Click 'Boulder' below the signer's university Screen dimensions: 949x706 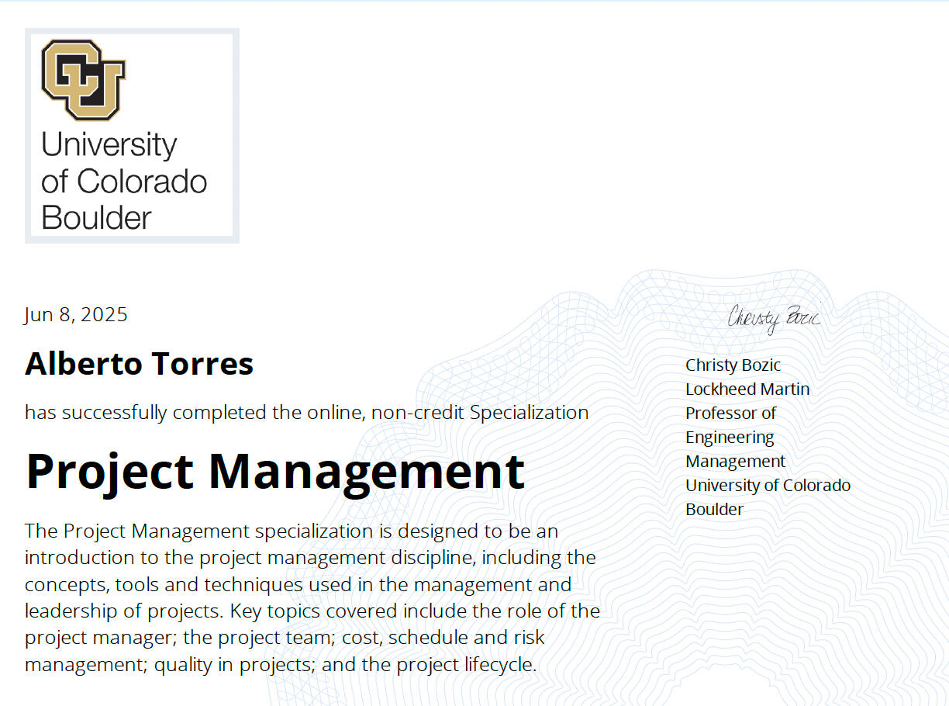pyautogui.click(x=714, y=510)
